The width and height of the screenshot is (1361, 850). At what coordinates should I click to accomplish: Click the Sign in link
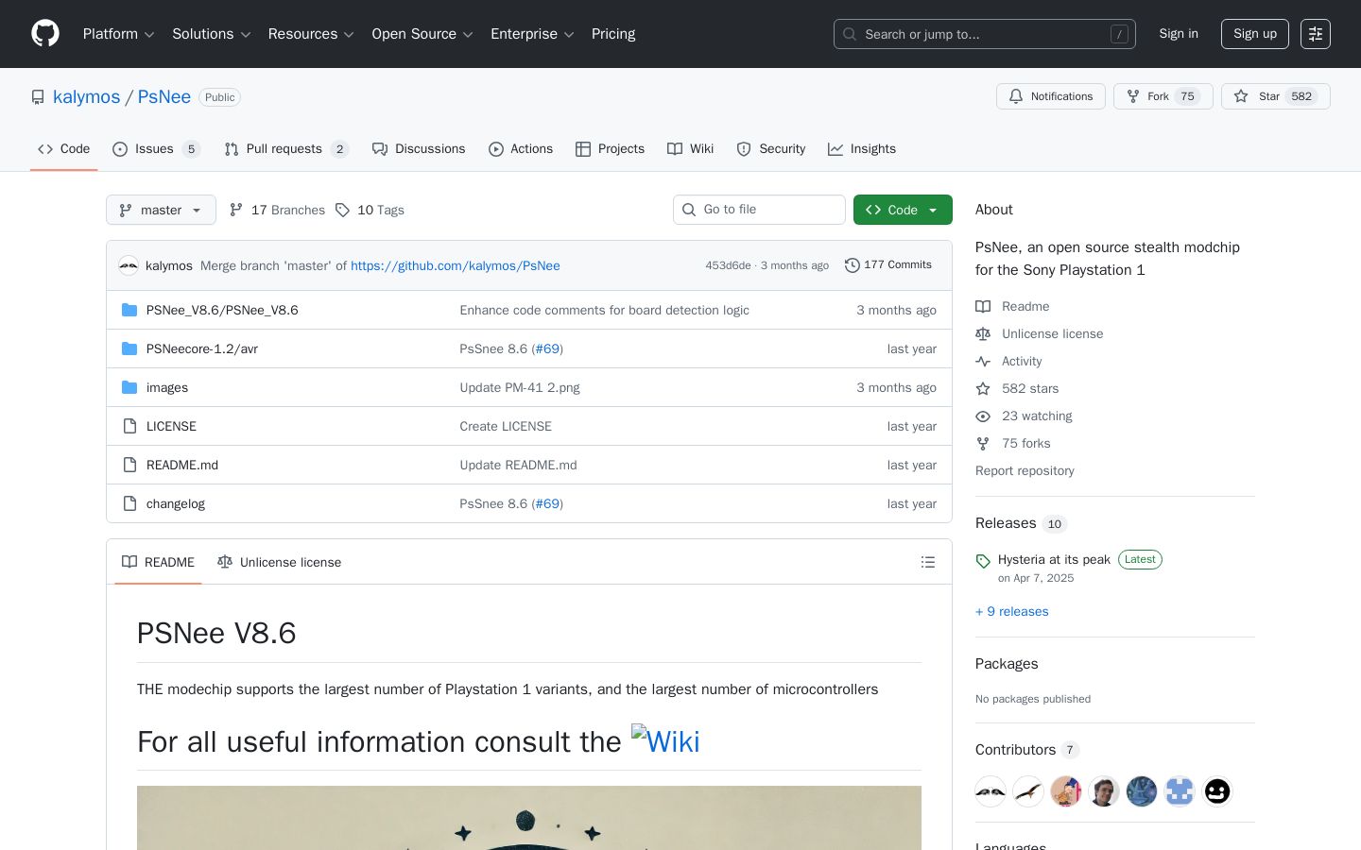[1179, 34]
